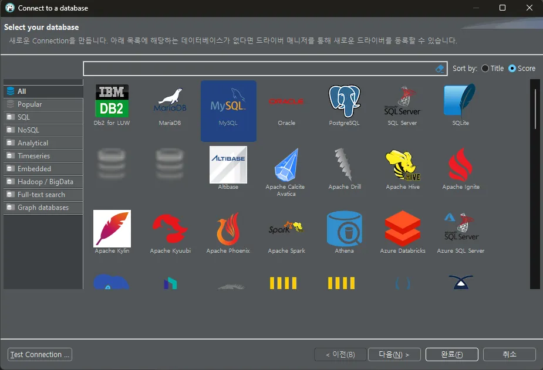Select the Apache Phoenix icon
This screenshot has height=370, width=543.
click(x=228, y=233)
